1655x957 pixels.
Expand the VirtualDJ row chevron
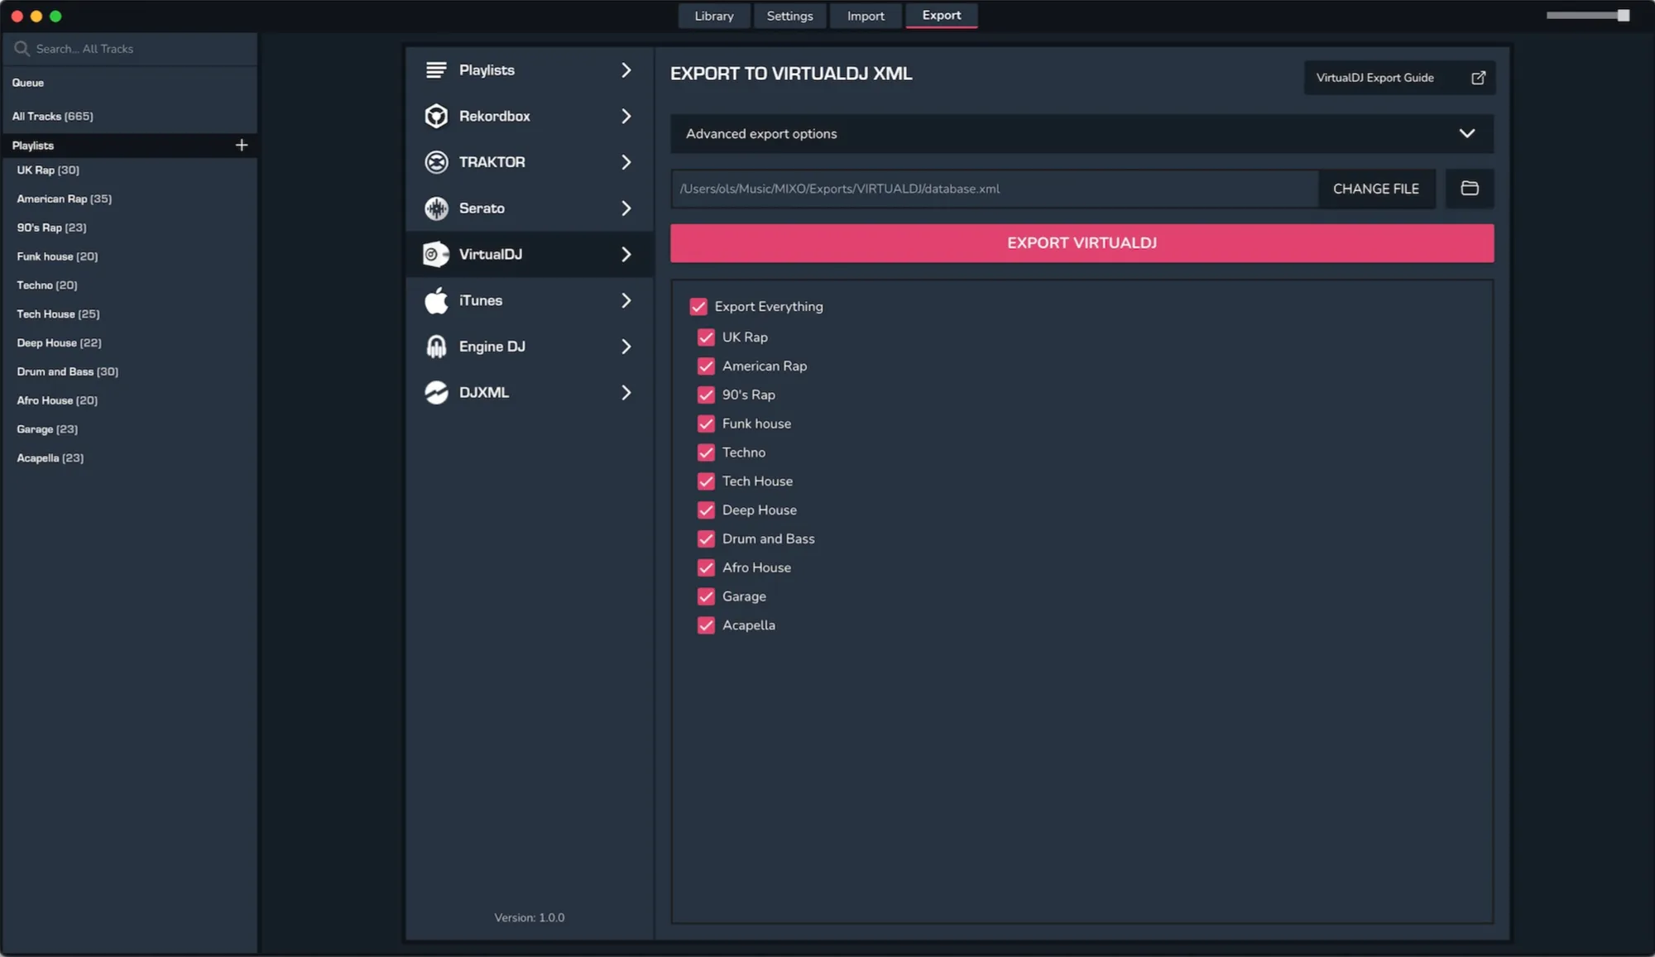[626, 255]
